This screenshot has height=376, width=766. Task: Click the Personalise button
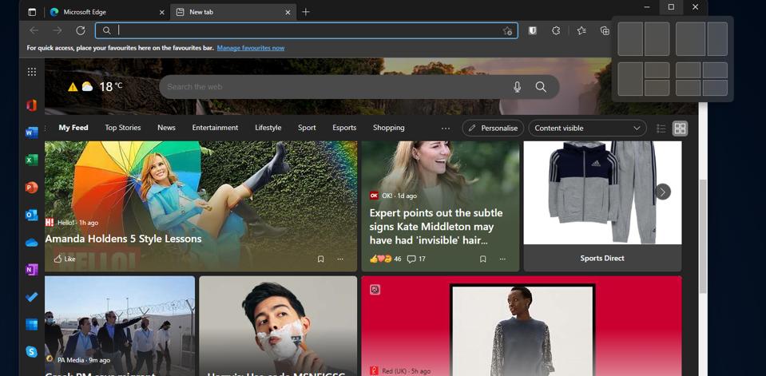click(x=493, y=128)
